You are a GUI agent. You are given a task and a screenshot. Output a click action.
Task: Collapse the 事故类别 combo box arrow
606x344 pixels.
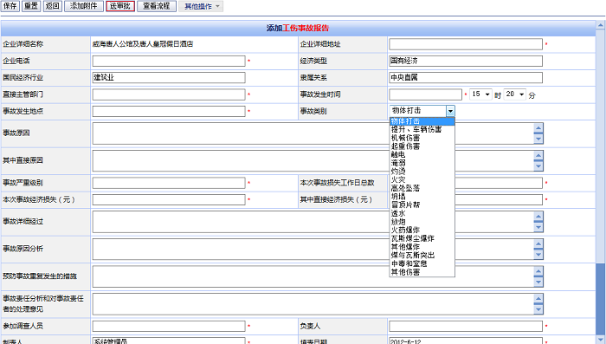pos(450,111)
